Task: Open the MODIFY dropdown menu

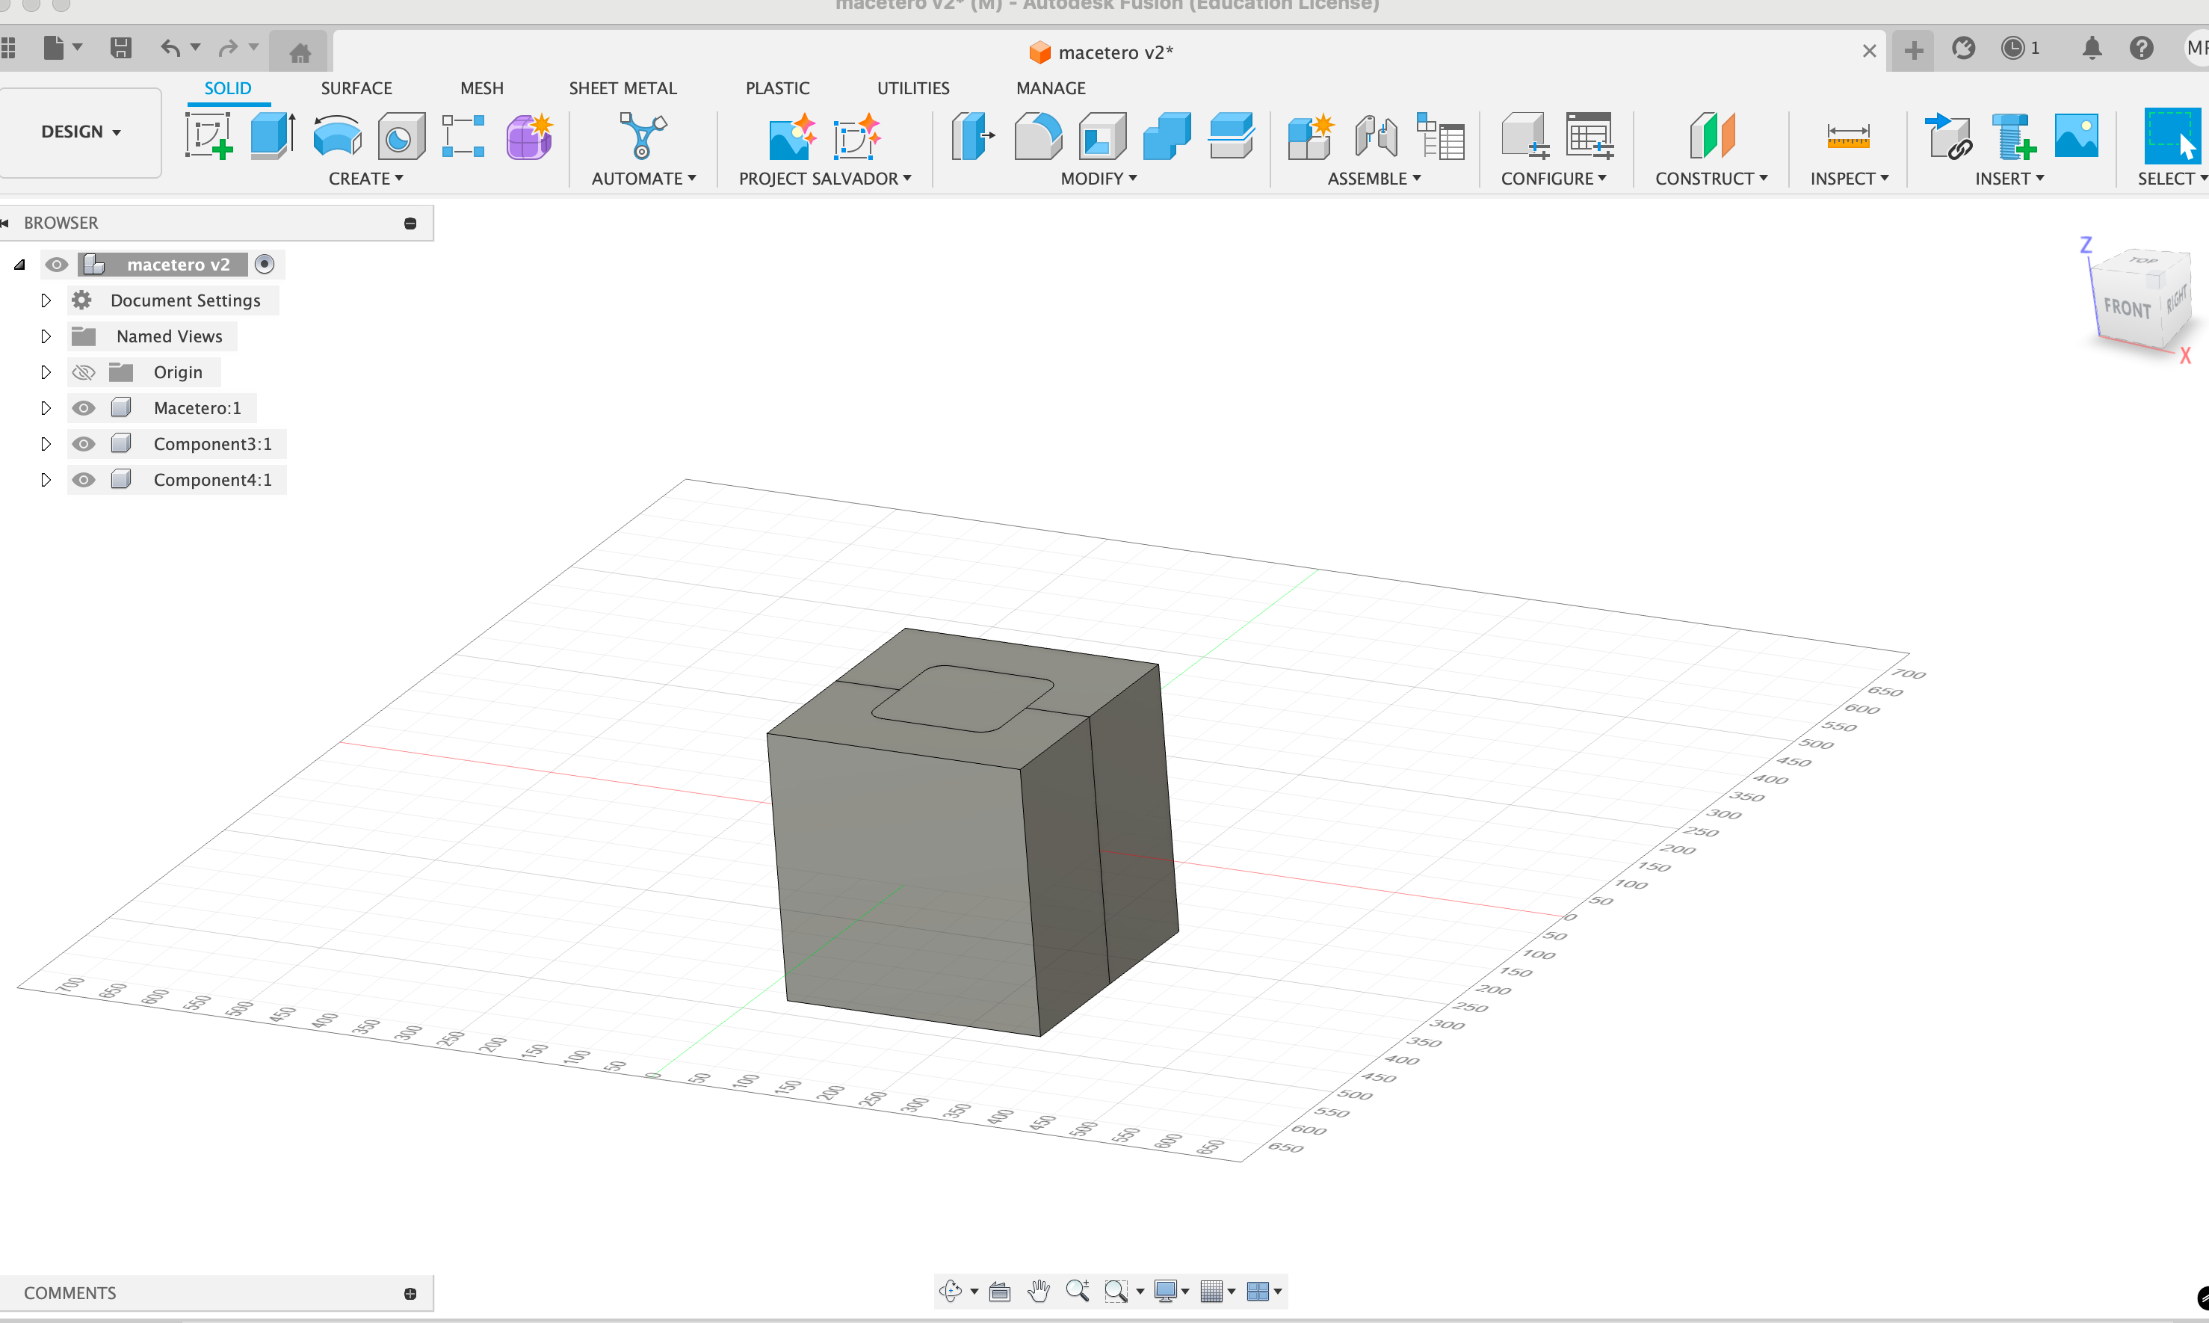Action: tap(1098, 179)
